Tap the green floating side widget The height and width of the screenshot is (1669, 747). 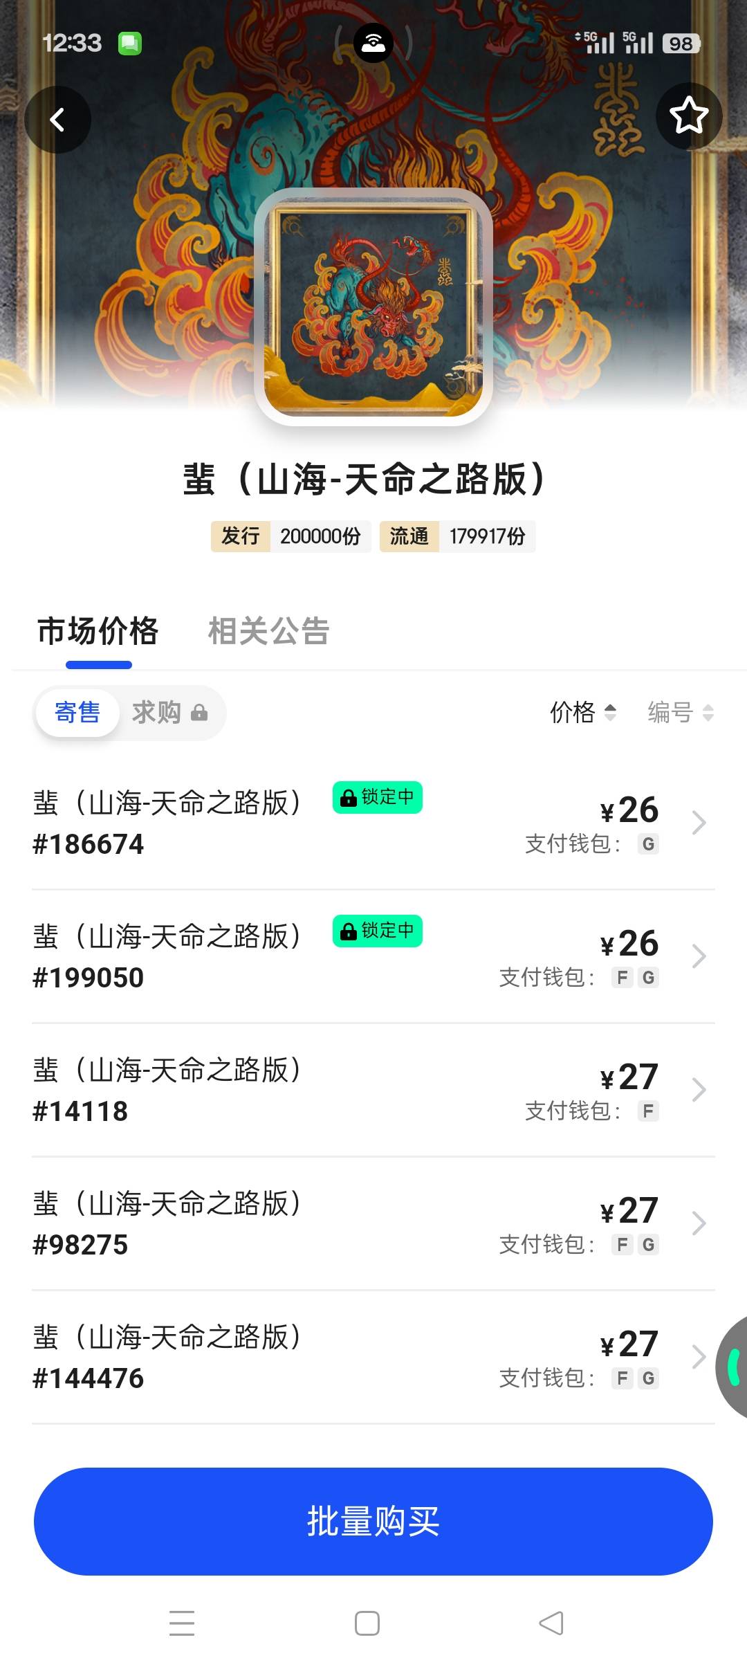tap(735, 1367)
